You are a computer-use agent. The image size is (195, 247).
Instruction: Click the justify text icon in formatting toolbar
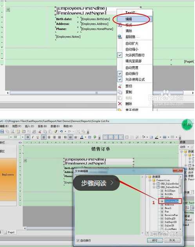[x=60, y=137]
